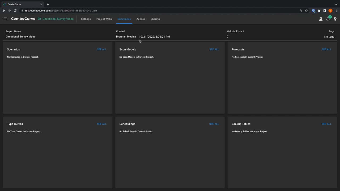Switch to the Settings tab
Screen dimensions: 340x191
[x=86, y=19]
